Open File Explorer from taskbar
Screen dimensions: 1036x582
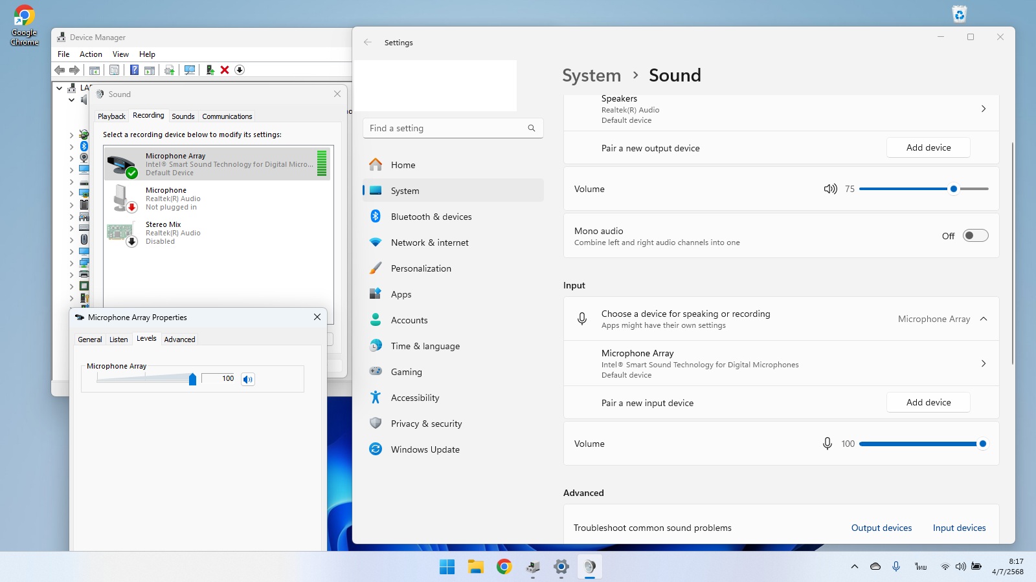click(x=476, y=567)
